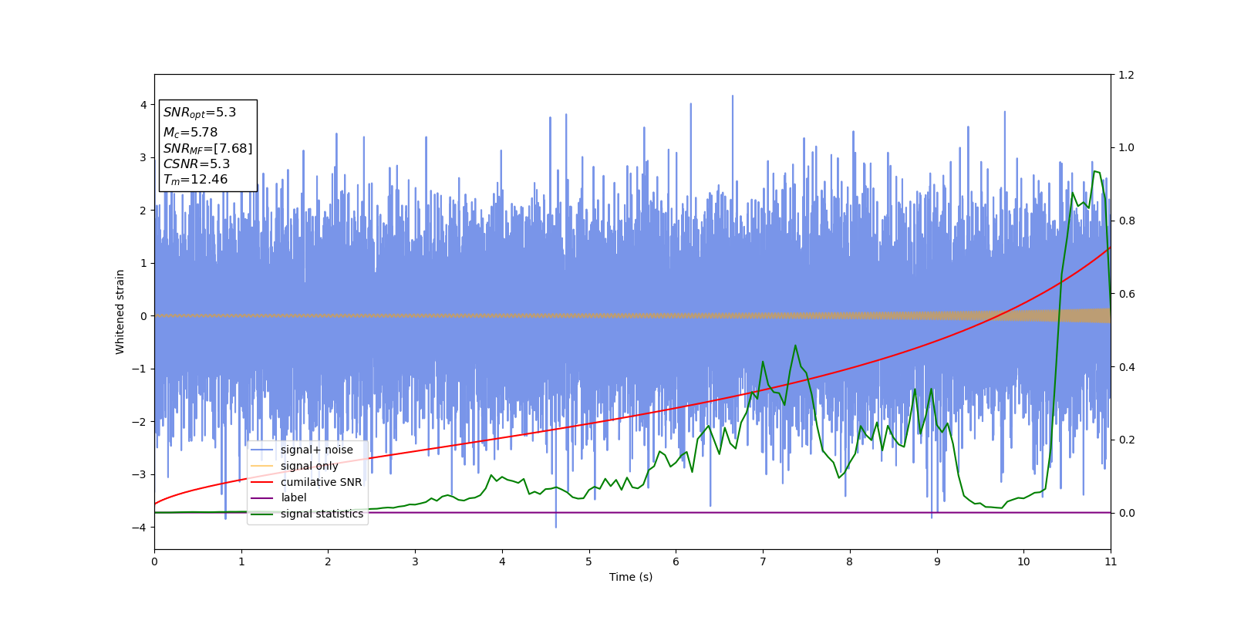Click the right axis tick label 1.2
Image resolution: width=1234 pixels, height=617 pixels.
pyautogui.click(x=1126, y=75)
